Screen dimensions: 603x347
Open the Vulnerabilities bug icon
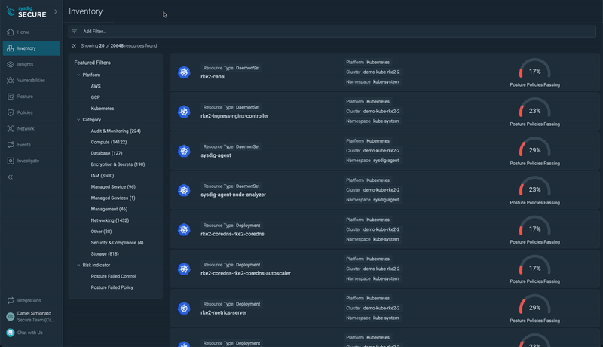(x=11, y=81)
